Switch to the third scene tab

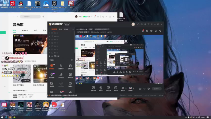(66, 29)
